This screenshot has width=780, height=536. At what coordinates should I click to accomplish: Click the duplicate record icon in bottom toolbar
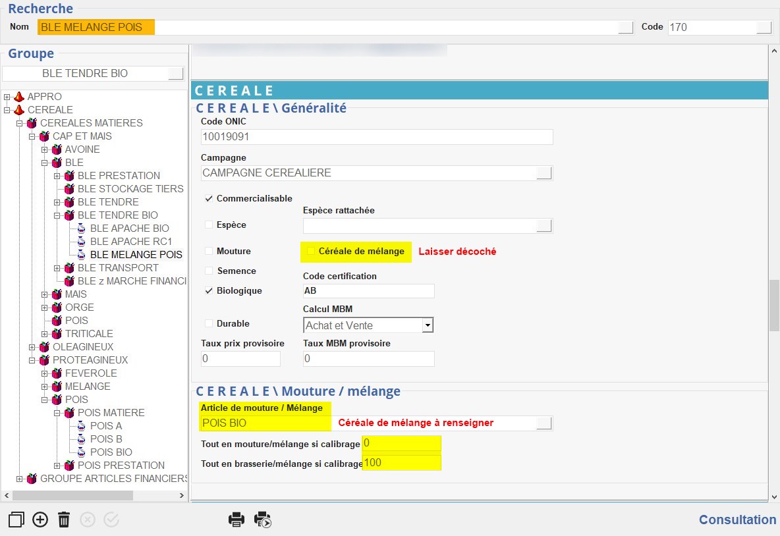point(16,520)
